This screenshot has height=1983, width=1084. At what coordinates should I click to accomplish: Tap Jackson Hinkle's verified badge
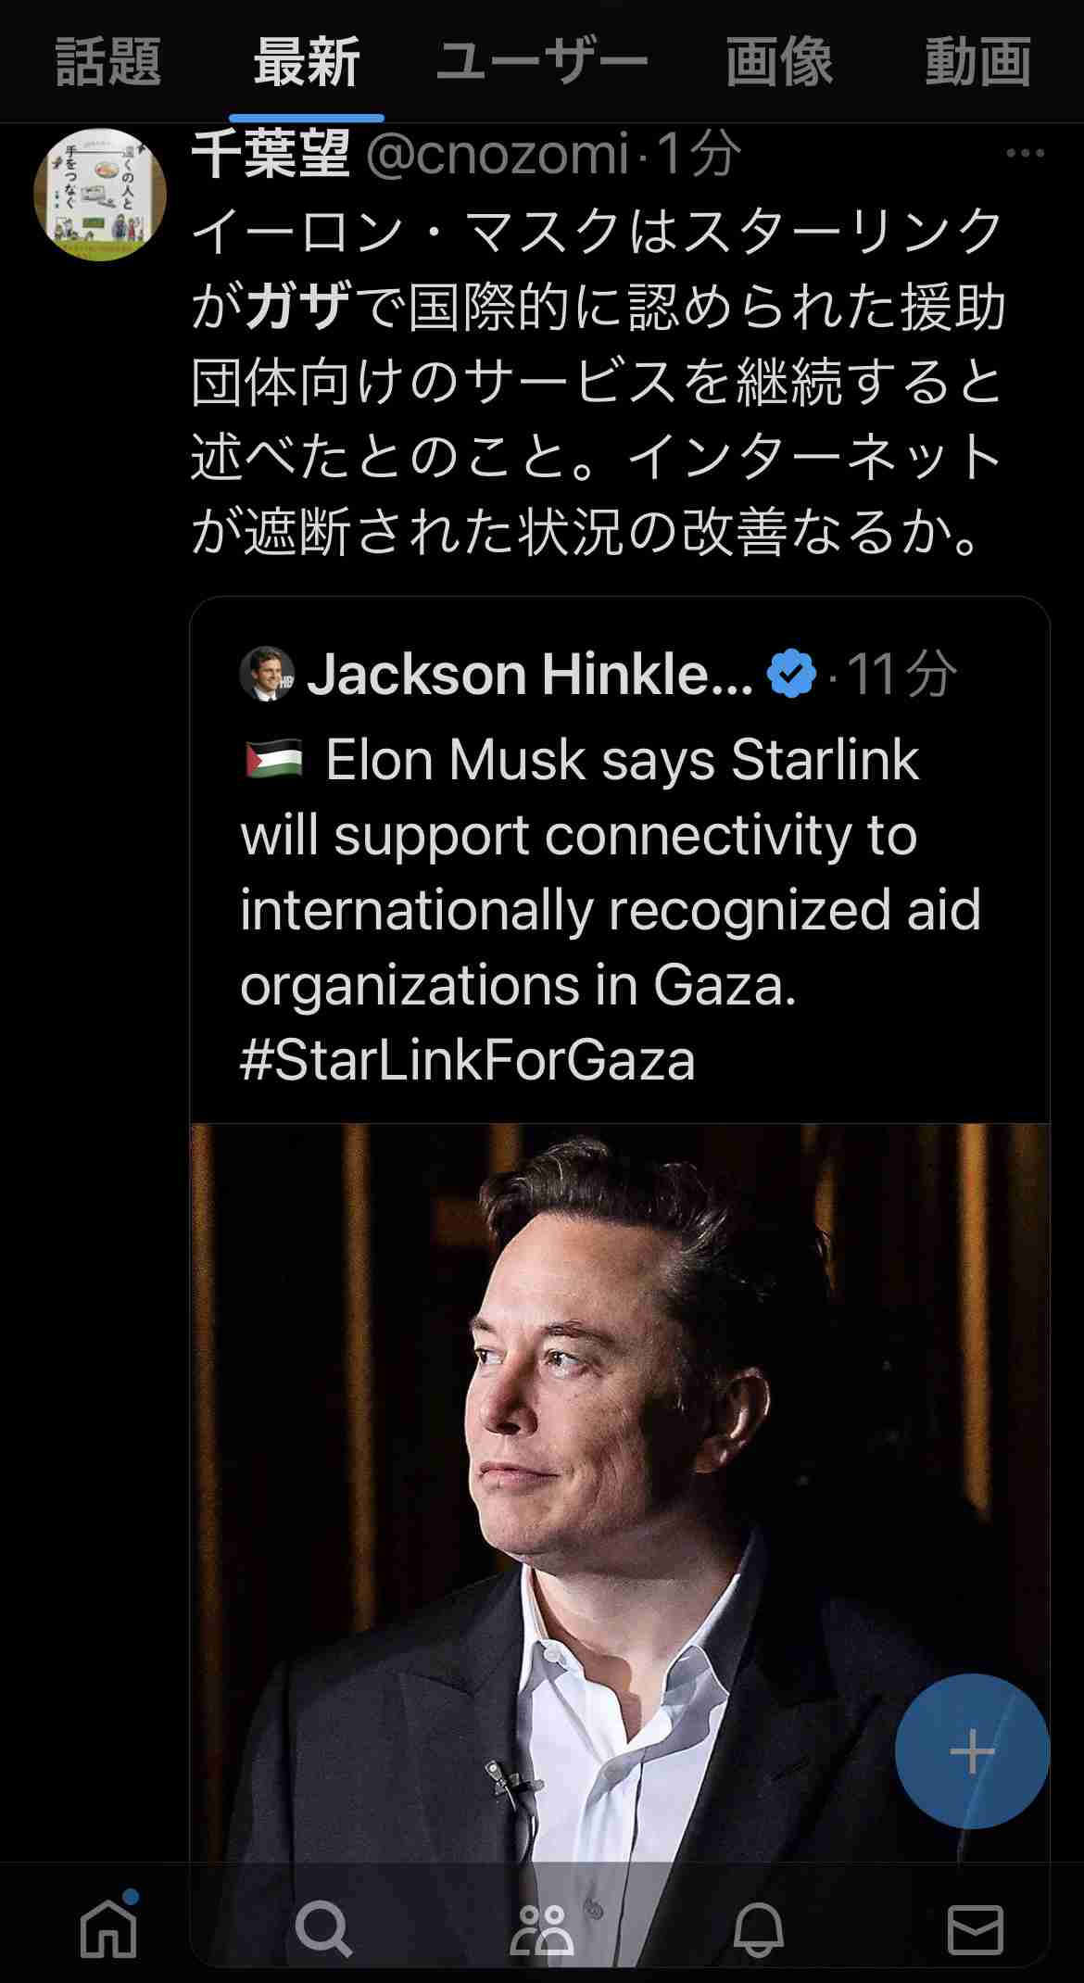pos(791,674)
